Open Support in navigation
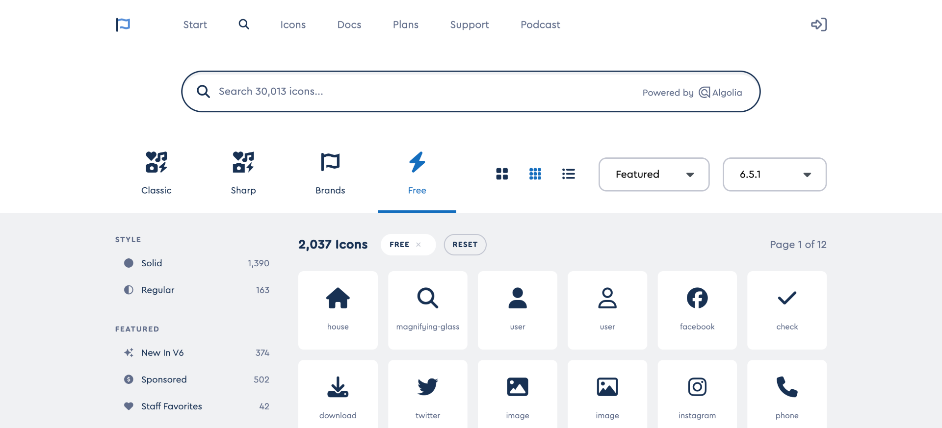Screen dimensions: 942x428 point(470,25)
